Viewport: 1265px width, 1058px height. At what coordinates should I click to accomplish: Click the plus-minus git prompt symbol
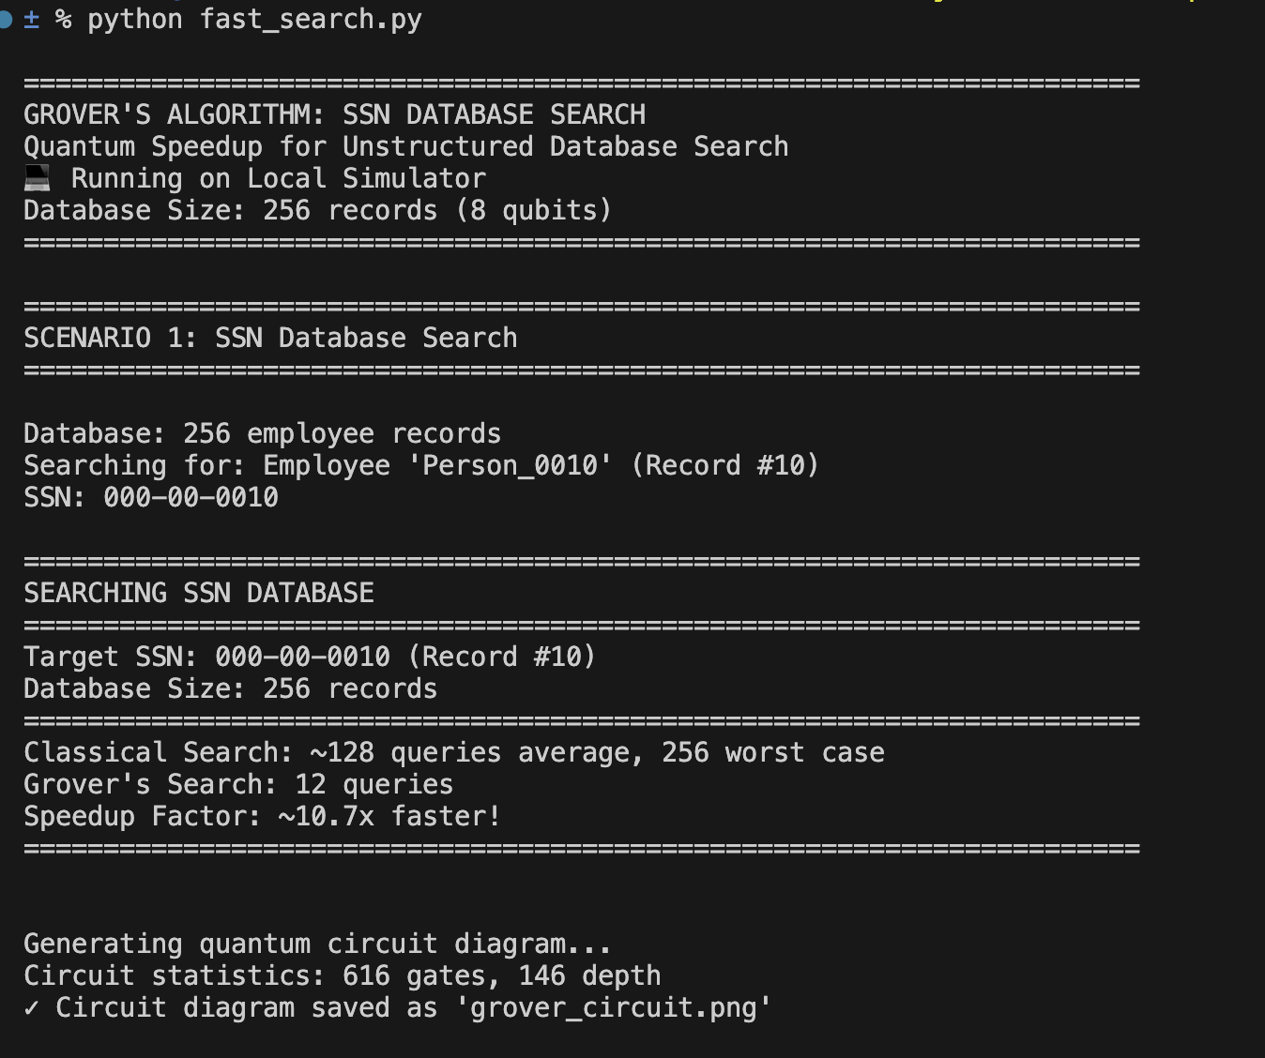coord(31,20)
